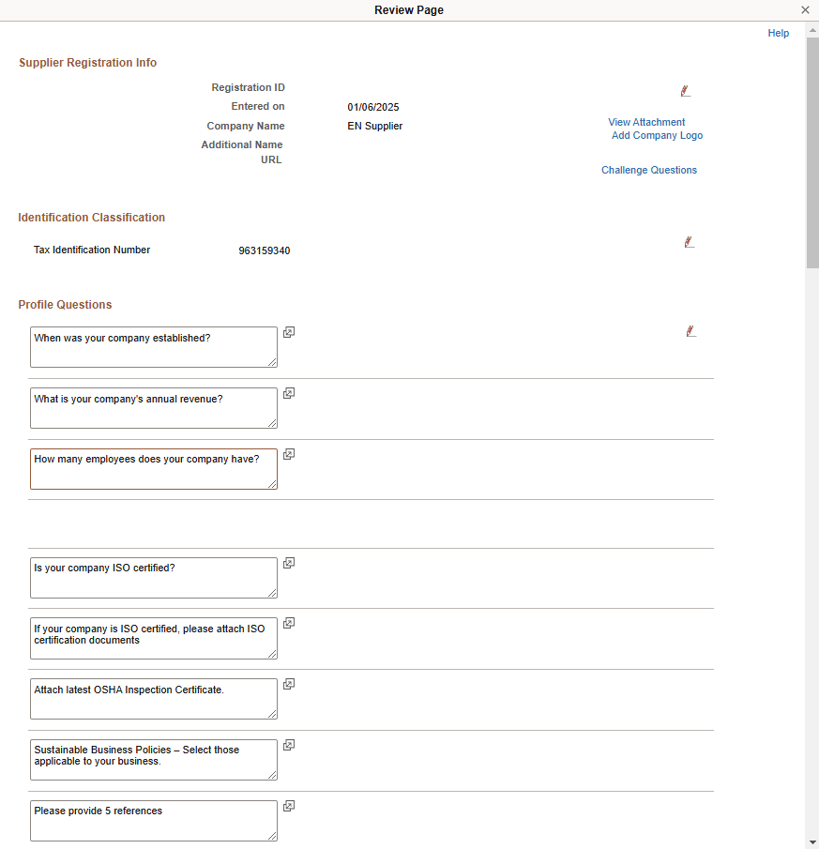Click the Supplier Registration Info heading
This screenshot has width=819, height=849.
click(x=87, y=63)
